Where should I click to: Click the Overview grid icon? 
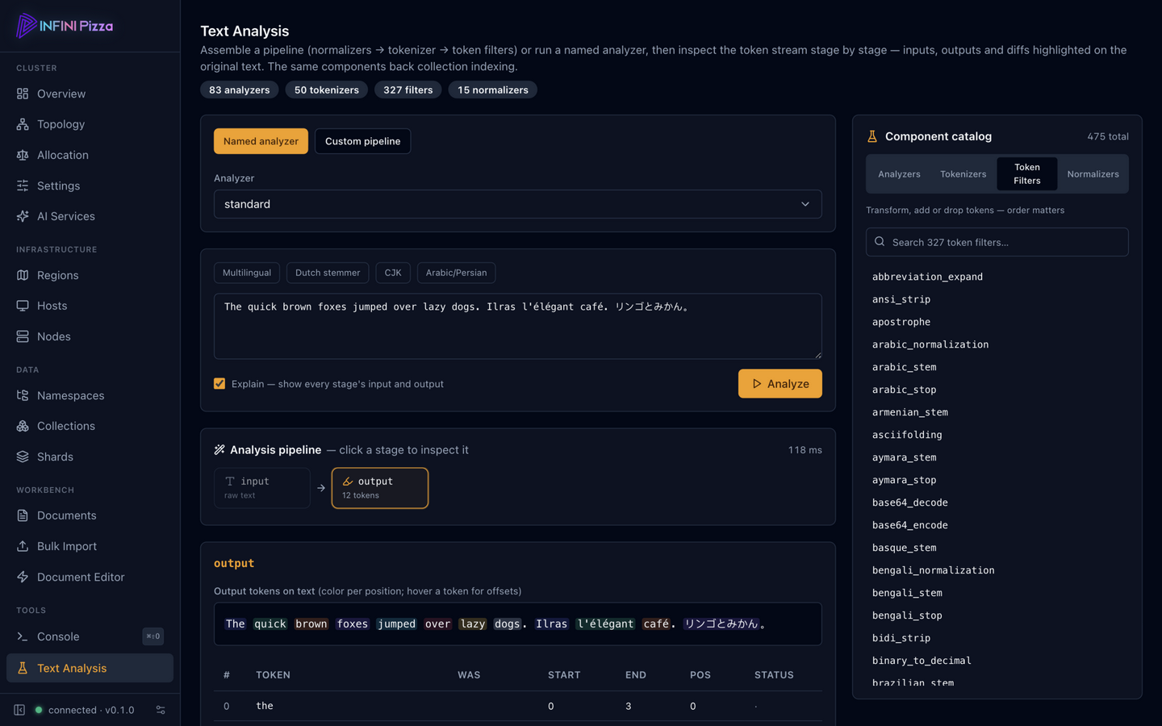tap(23, 94)
